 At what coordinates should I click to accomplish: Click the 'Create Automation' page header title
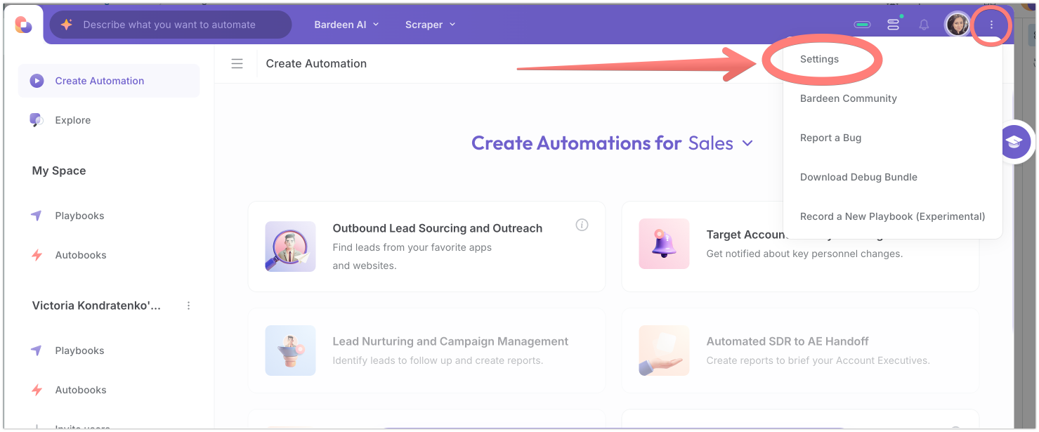[316, 63]
